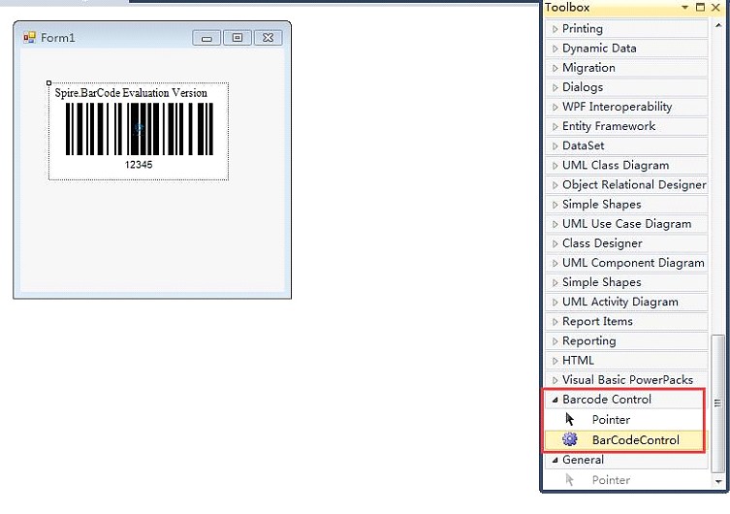Click the Toolbox vertical scrollbar thumb

pos(718,402)
